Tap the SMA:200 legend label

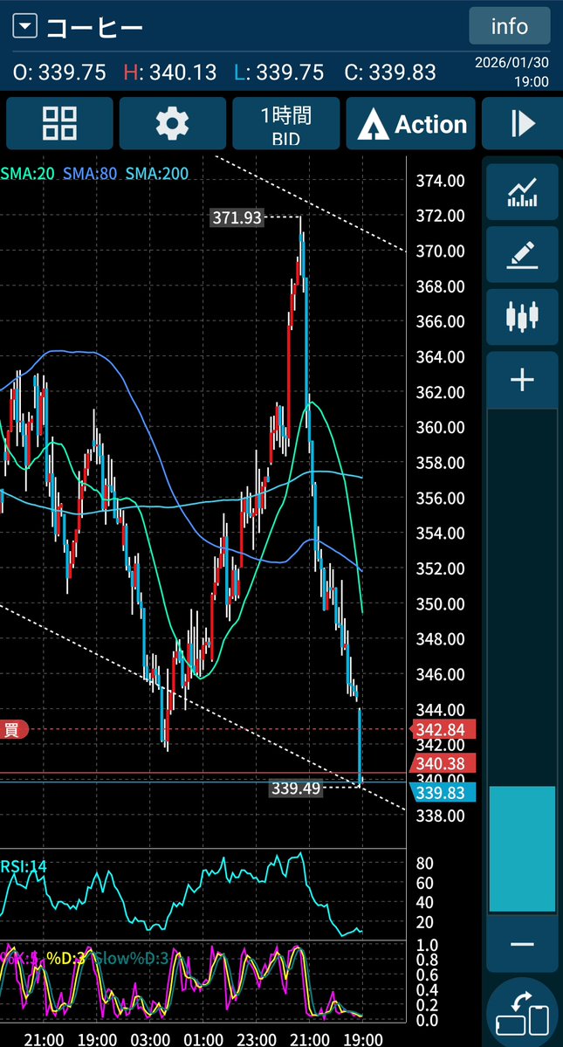(x=157, y=174)
